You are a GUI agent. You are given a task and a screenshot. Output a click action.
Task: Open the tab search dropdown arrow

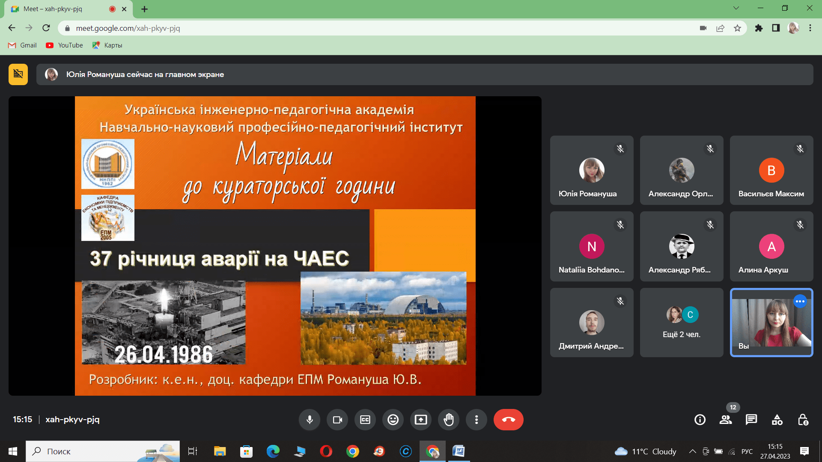pyautogui.click(x=736, y=8)
